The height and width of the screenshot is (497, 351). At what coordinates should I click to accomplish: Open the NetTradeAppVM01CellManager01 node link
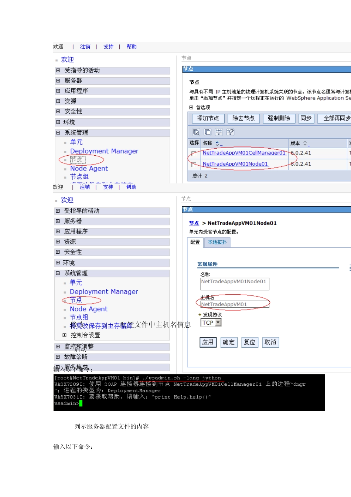[x=244, y=153]
